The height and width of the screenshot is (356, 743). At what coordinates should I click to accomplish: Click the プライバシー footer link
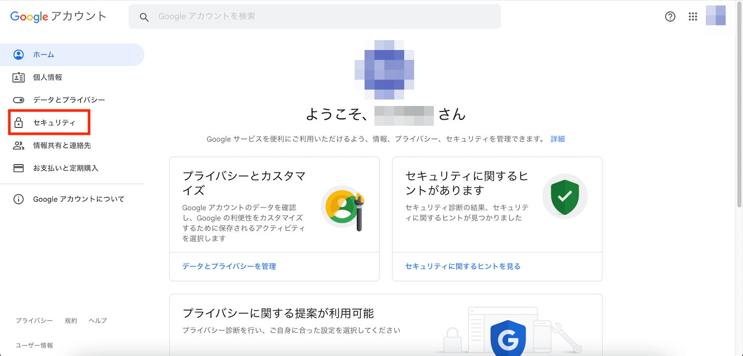click(x=34, y=321)
